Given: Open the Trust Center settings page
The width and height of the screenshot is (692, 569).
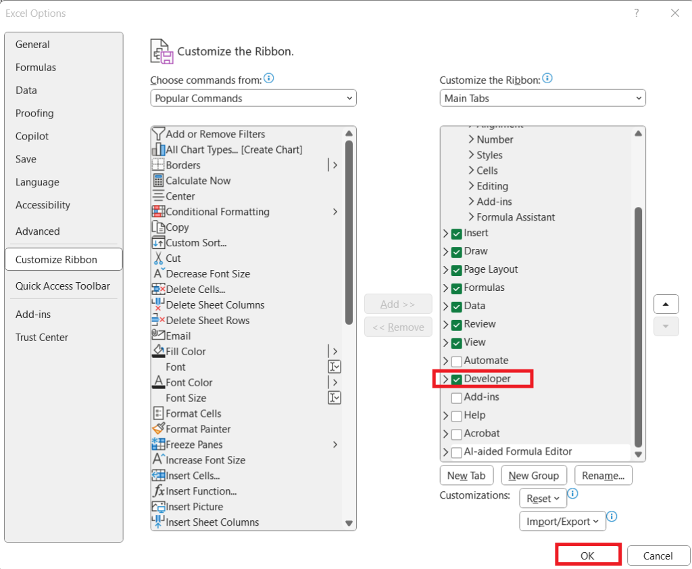Looking at the screenshot, I should [x=41, y=337].
